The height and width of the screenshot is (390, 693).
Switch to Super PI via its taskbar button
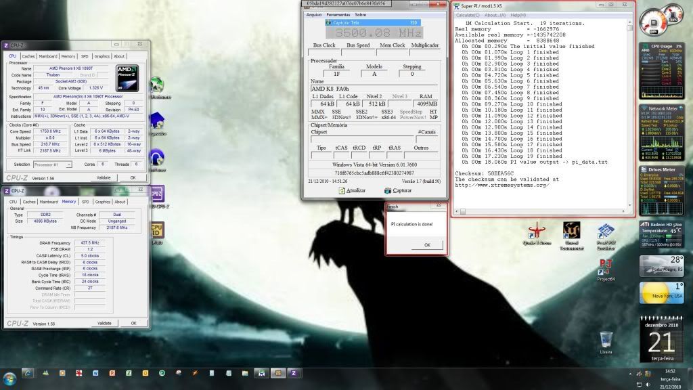pos(261,373)
